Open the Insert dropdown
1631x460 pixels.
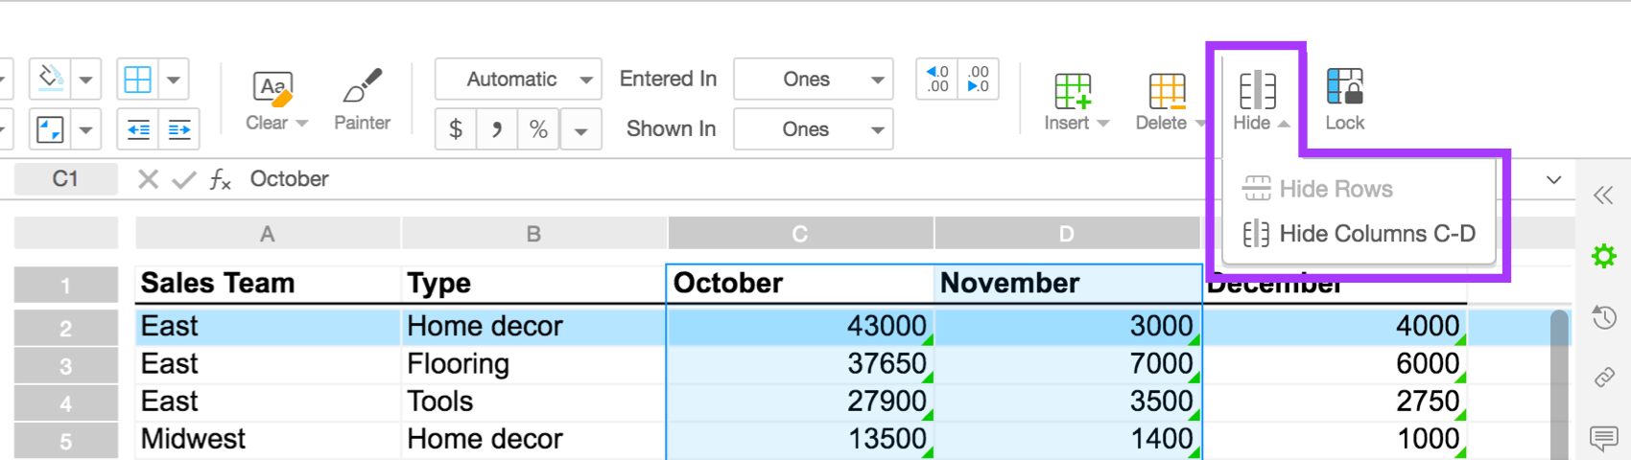1075,99
